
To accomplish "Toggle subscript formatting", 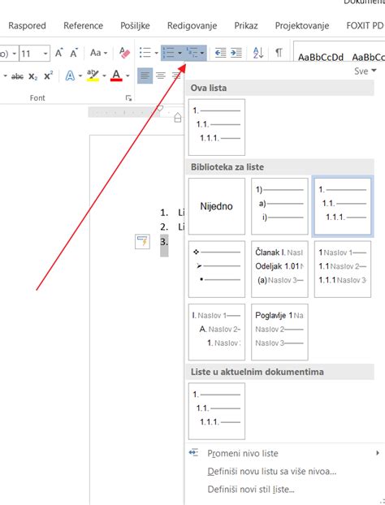I will (x=32, y=76).
